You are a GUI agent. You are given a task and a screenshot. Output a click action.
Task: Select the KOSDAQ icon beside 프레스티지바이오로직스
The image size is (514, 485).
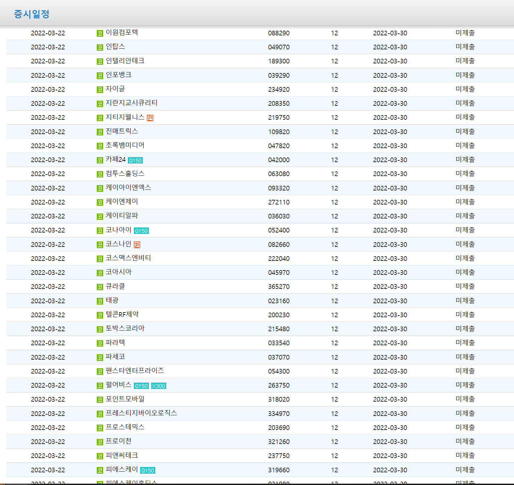click(x=100, y=414)
